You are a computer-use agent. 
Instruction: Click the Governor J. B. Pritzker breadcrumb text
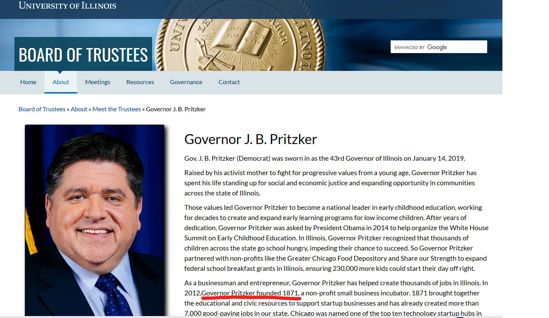[176, 109]
